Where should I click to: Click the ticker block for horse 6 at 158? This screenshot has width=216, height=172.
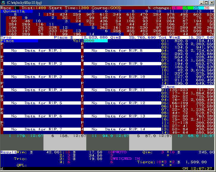coord(65,136)
